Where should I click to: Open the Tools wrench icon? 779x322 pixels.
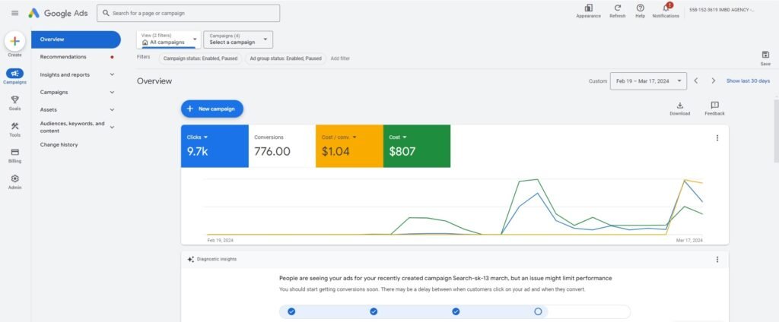tap(15, 126)
